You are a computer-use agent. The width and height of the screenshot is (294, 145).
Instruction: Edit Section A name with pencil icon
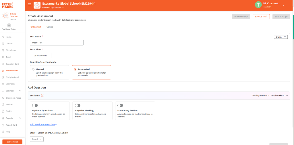(42, 96)
